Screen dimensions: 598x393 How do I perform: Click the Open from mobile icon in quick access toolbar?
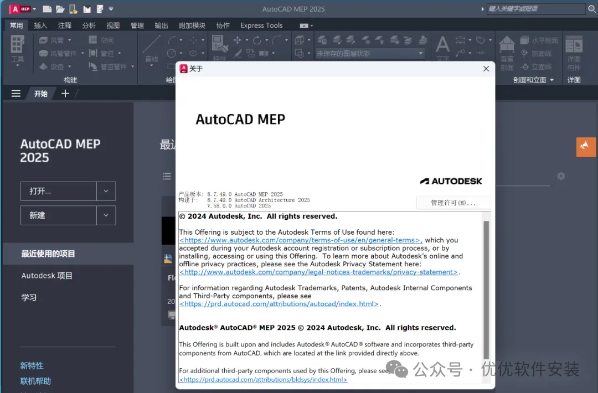click(73, 9)
